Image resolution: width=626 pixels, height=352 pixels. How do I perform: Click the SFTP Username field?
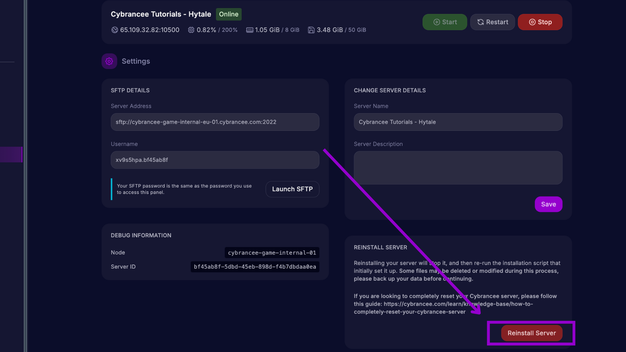tap(215, 160)
